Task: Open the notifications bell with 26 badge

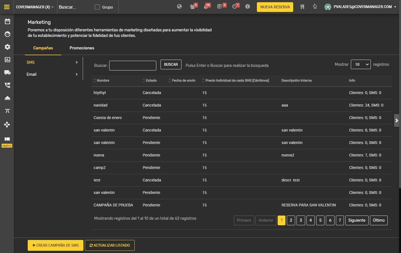Action: point(206,7)
